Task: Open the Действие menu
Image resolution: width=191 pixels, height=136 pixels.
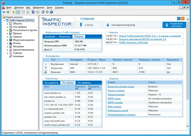Action: pos(19,8)
